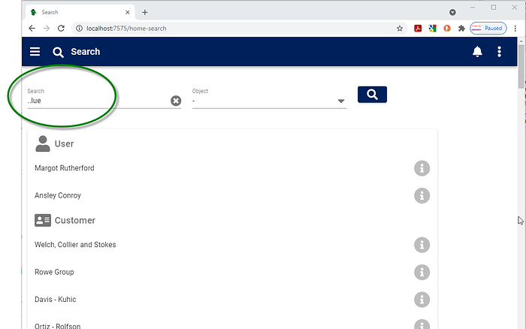Bookmark this page with the star
This screenshot has width=526, height=329.
click(x=400, y=29)
